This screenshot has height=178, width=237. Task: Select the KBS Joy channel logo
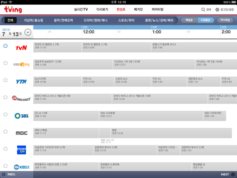click(x=21, y=64)
